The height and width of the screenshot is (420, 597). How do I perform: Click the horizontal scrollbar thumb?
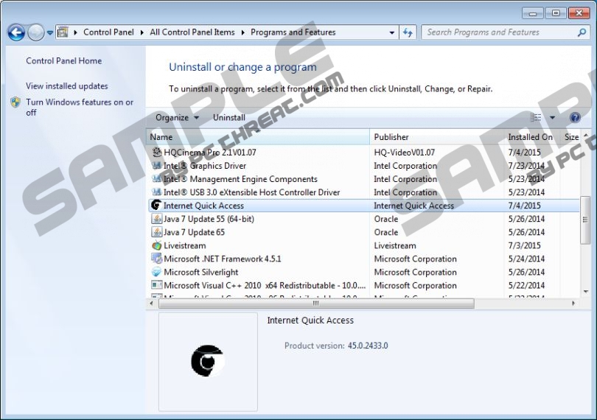point(316,304)
